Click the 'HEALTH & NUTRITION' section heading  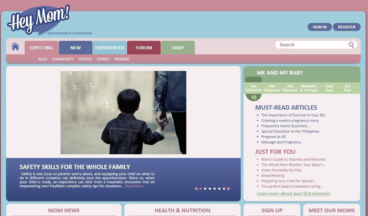pos(182,210)
